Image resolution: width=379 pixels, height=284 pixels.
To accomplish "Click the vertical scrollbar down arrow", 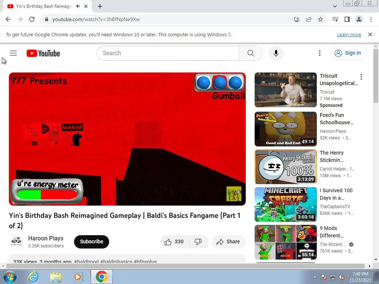I will pos(376,260).
